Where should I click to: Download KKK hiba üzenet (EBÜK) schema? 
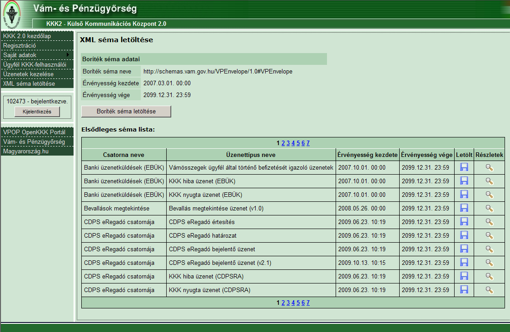464,181
